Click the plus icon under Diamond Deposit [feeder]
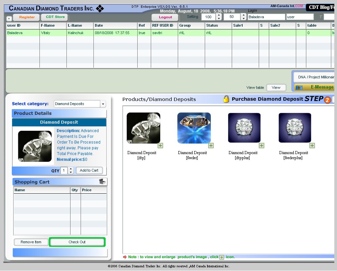The width and height of the screenshot is (337, 271). point(211,146)
